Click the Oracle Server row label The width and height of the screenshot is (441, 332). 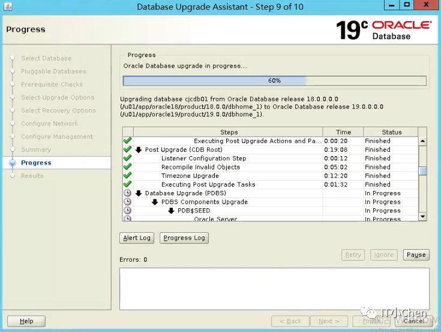pyautogui.click(x=215, y=219)
